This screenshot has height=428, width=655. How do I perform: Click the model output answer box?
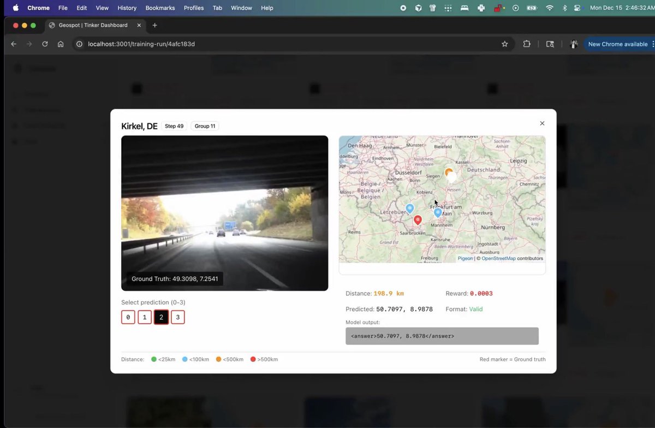[x=442, y=336]
